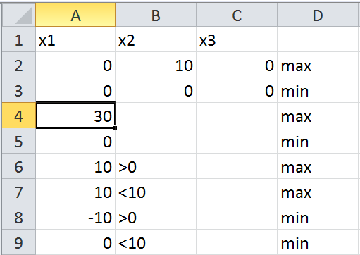Select column C header
Screen dimensions: 360x255
237,15
